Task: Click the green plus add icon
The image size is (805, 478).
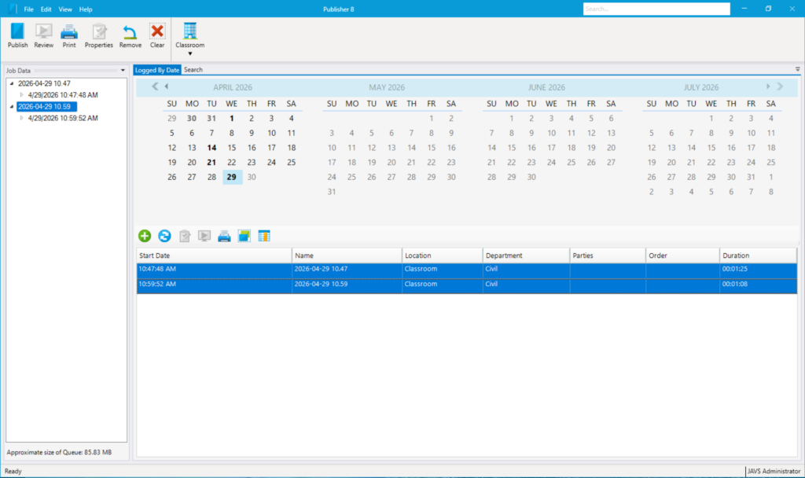Action: click(x=145, y=236)
